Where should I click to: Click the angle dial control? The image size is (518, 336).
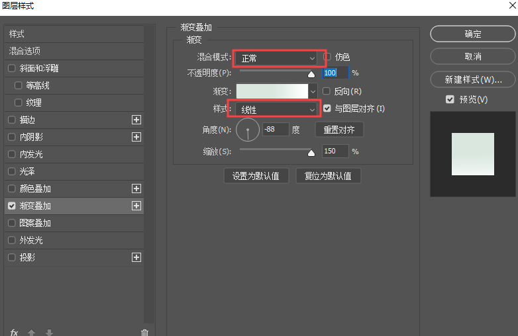tap(248, 130)
